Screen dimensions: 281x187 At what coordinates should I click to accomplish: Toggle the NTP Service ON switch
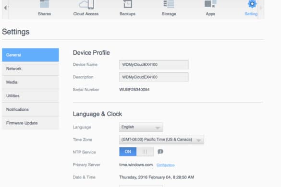(x=136, y=152)
